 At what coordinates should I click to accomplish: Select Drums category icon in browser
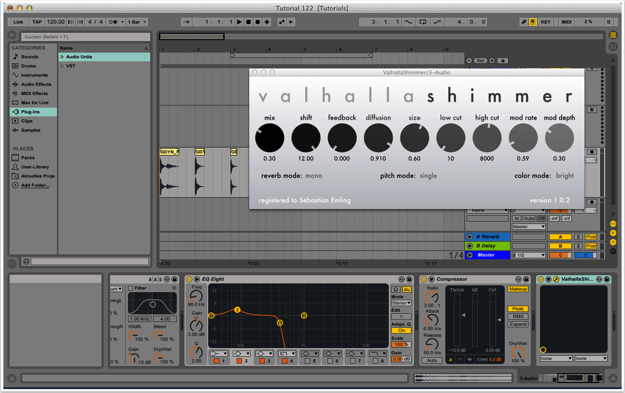click(x=15, y=66)
